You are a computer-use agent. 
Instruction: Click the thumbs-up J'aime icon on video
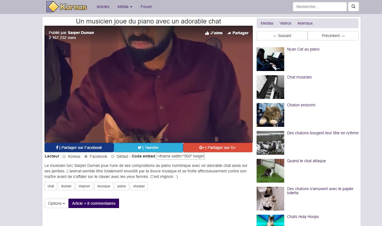(207, 33)
